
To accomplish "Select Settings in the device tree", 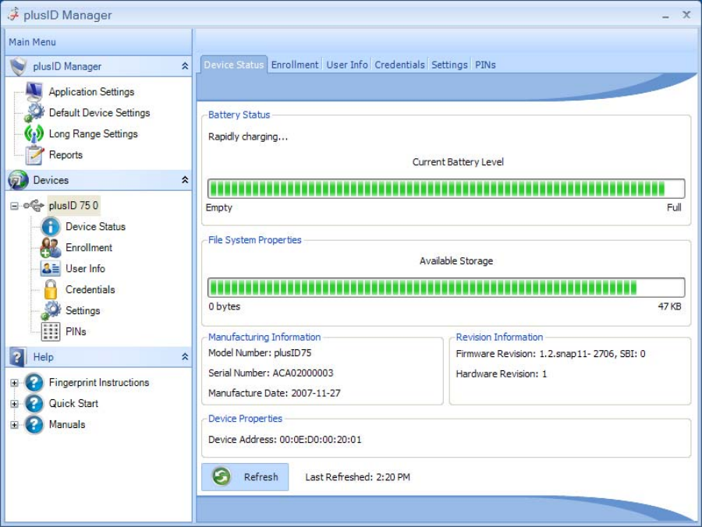I will tap(83, 310).
